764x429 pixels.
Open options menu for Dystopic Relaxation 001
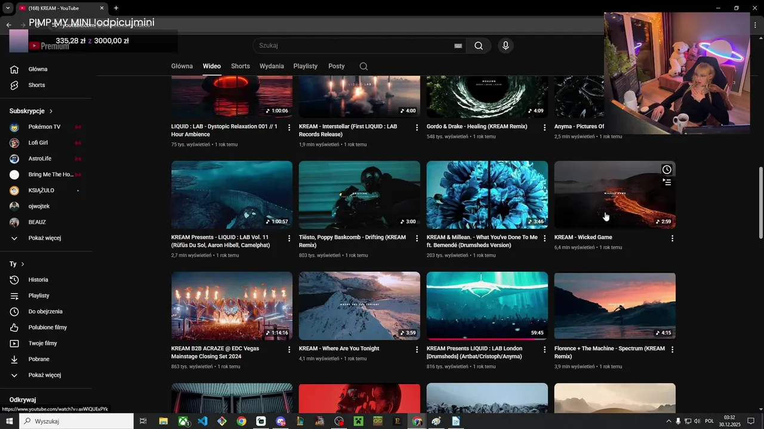click(x=289, y=128)
